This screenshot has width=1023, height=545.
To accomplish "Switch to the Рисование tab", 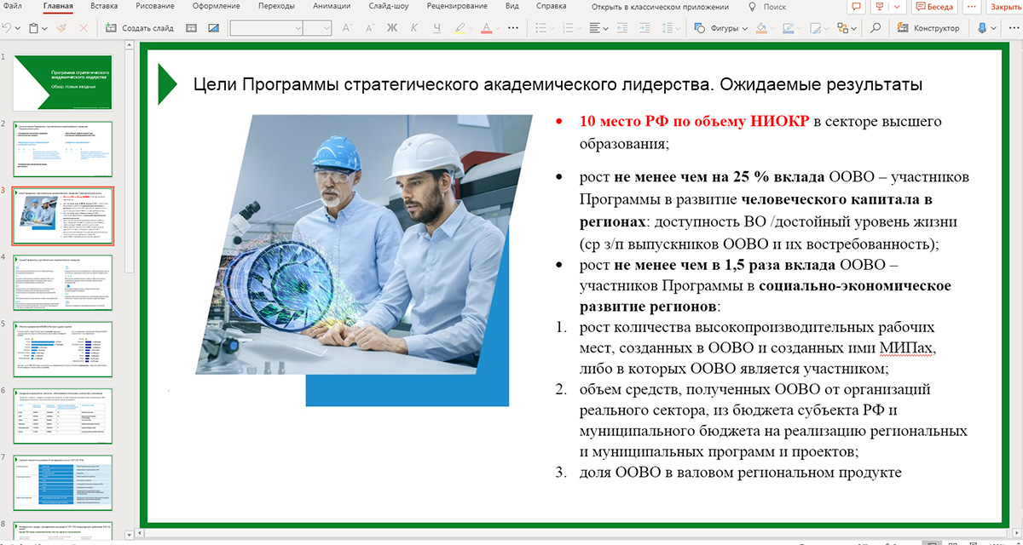I will [153, 6].
